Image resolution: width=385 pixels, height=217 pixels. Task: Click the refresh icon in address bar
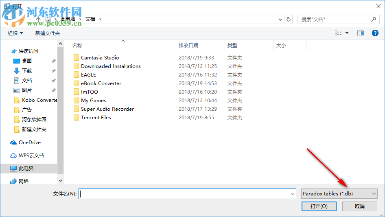tap(289, 19)
